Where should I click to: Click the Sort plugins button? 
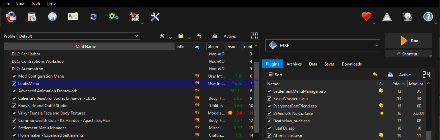pos(276,75)
